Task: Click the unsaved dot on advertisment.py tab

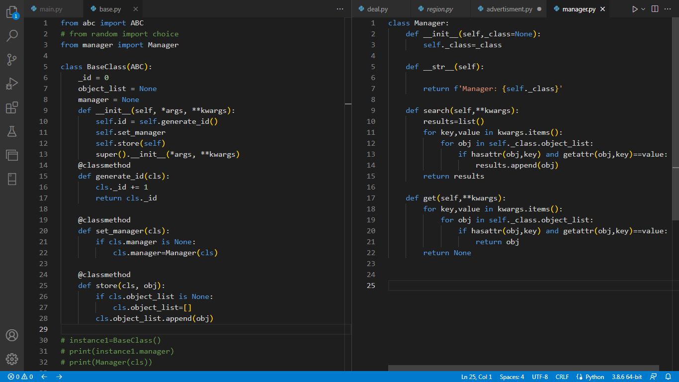Action: click(539, 9)
